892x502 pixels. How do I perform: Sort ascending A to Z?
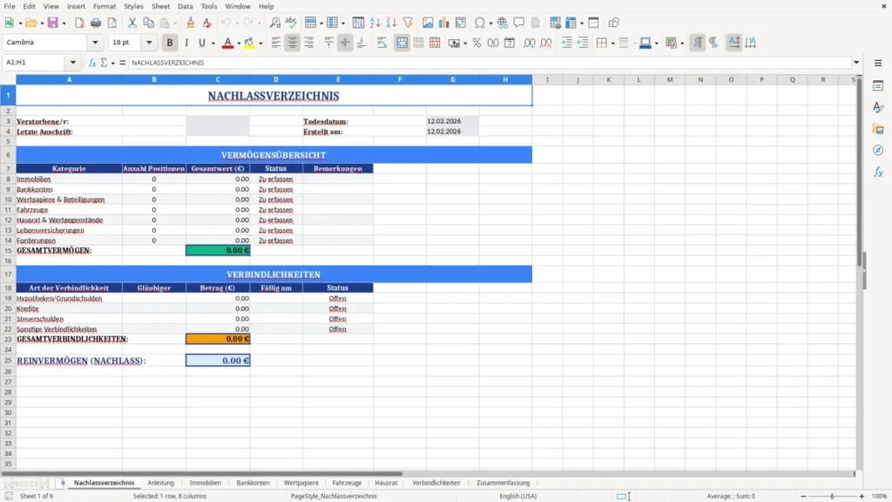click(x=375, y=23)
